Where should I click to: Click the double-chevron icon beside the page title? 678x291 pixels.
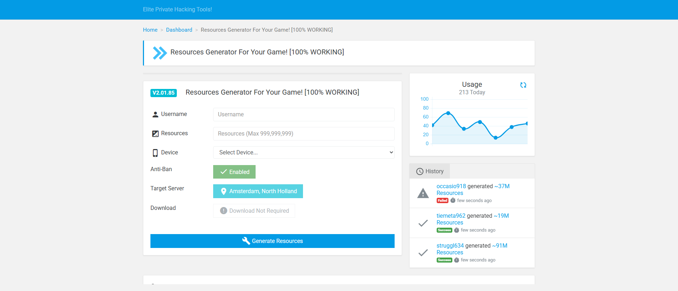tap(160, 53)
